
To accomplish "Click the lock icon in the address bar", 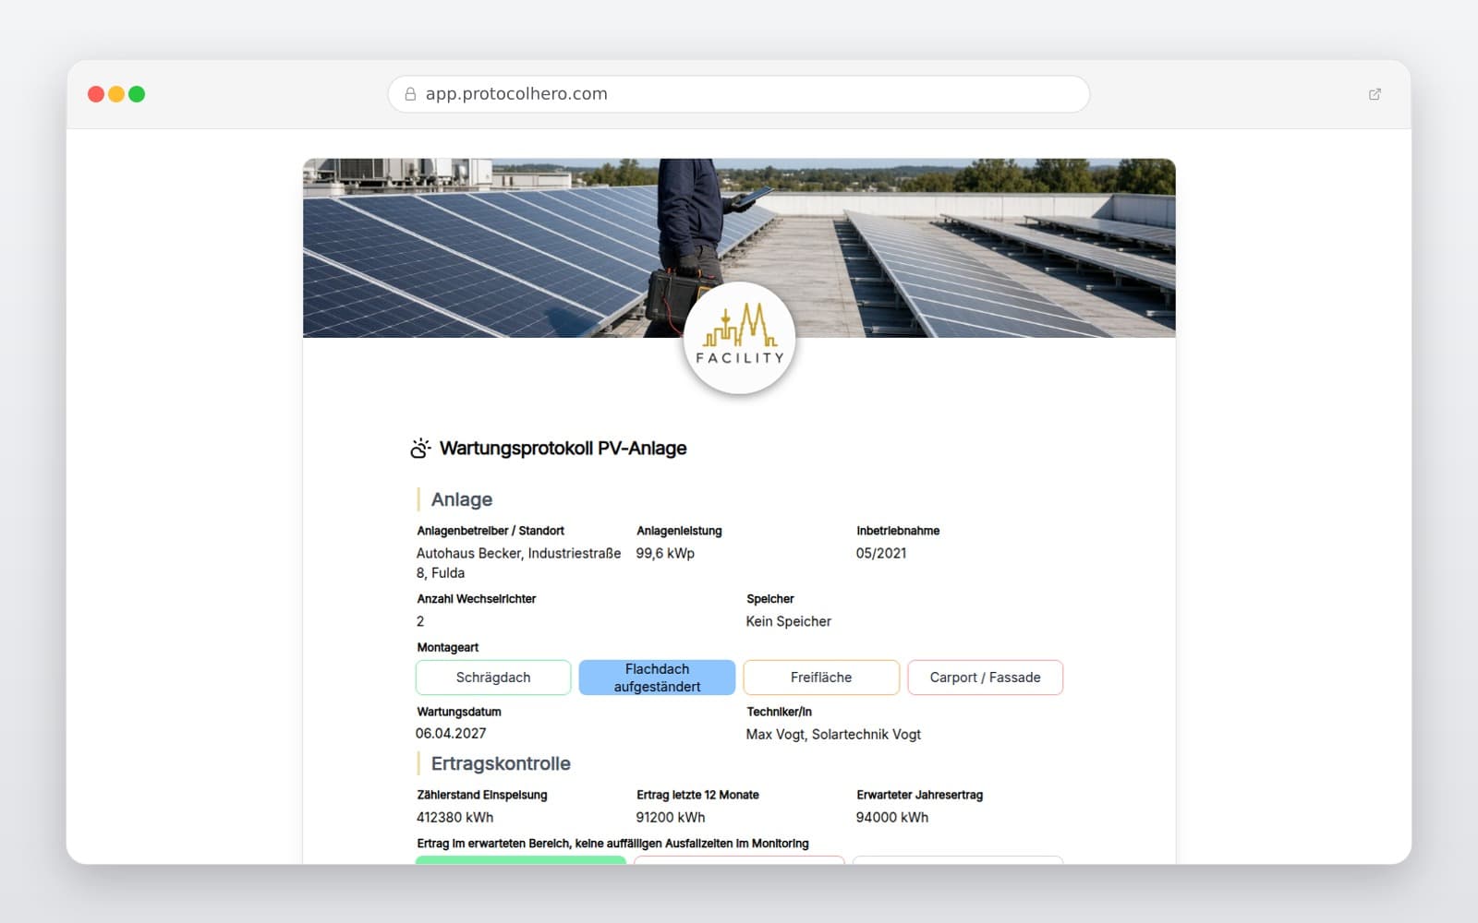I will click(x=410, y=94).
